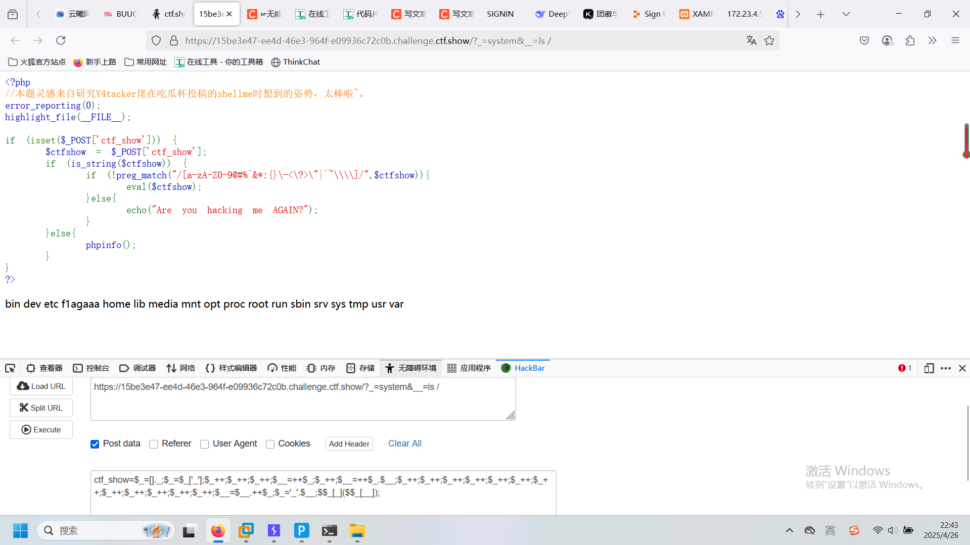
Task: Click Load URL in HackBar
Action: coord(41,386)
